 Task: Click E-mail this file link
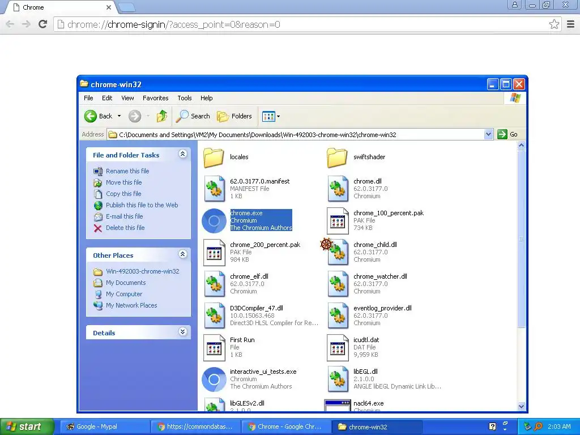tap(124, 216)
